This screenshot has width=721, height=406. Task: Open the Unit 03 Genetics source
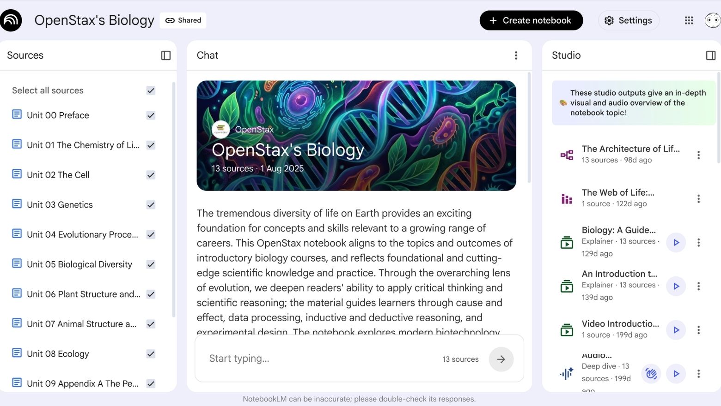pos(60,205)
